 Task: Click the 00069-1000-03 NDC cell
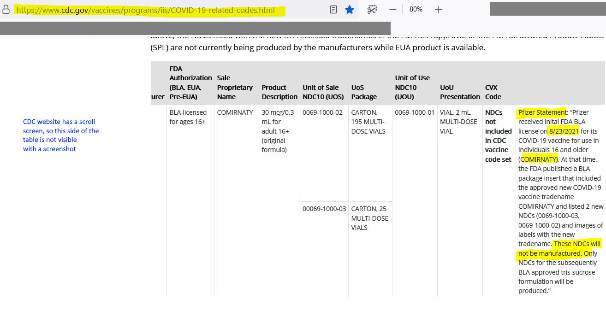tap(324, 209)
